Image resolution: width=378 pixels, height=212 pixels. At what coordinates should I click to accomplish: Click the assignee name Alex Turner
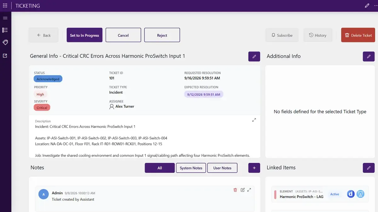pyautogui.click(x=125, y=106)
